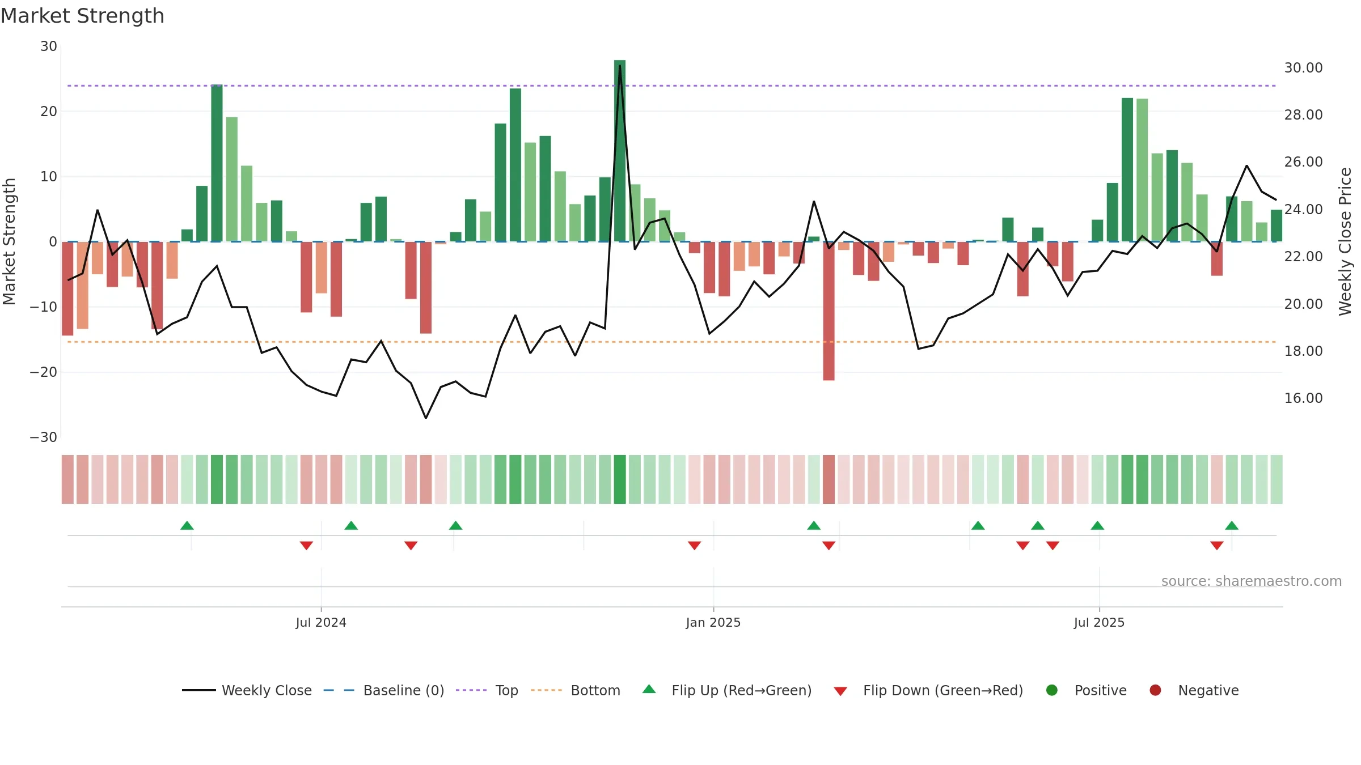Click the deepest red bar below −20
Viewport: 1361px width, 765px height.
[829, 311]
